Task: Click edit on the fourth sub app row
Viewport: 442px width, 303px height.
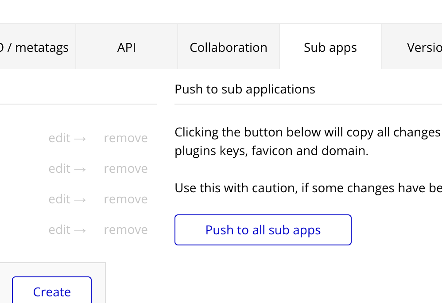Action: pyautogui.click(x=60, y=230)
